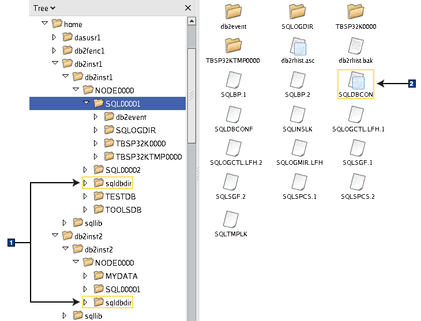
Task: Select the SQLINSLK file icon
Action: [x=298, y=114]
